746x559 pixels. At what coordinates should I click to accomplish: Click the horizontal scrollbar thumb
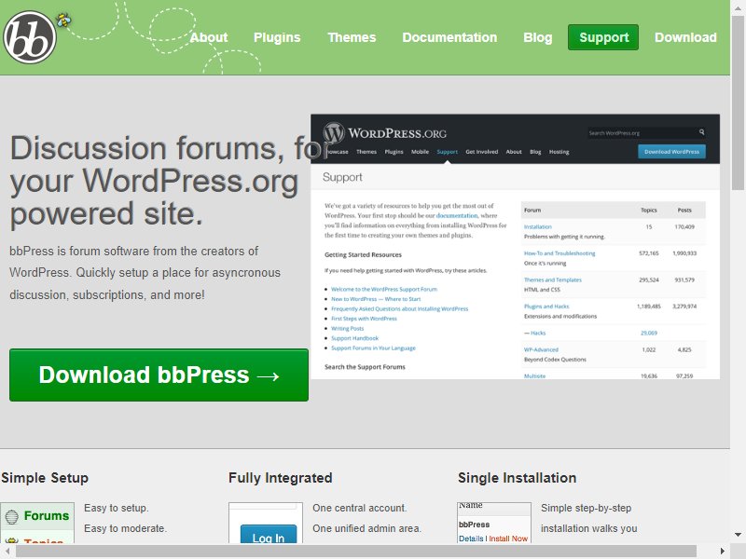tap(356, 552)
